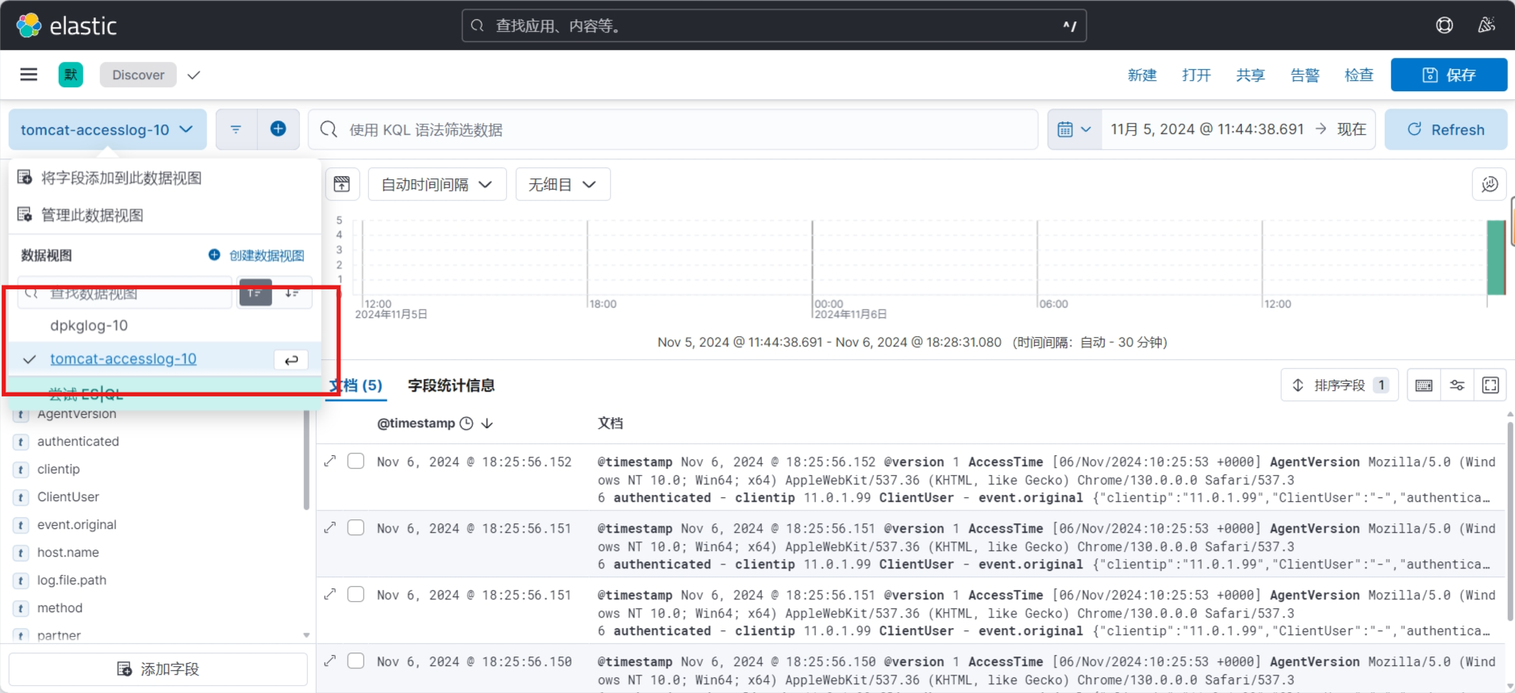Open display options sliders icon

[x=1457, y=385]
